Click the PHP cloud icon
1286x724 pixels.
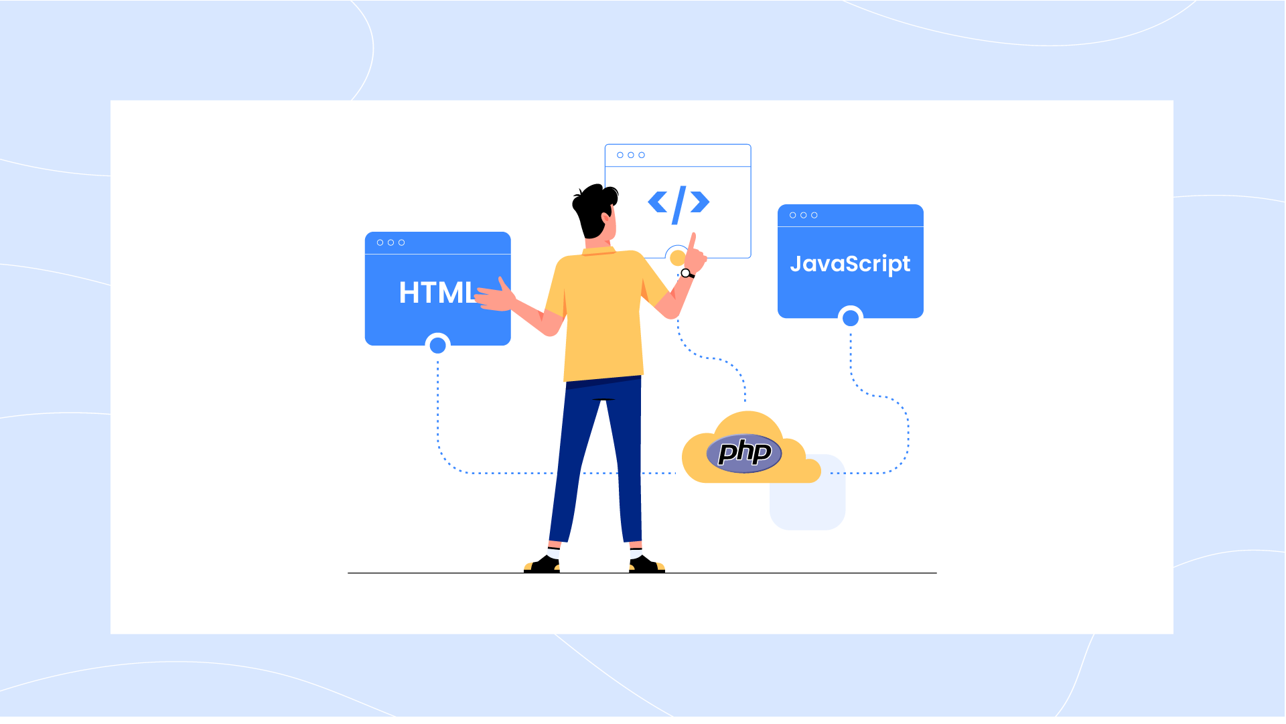pos(746,452)
